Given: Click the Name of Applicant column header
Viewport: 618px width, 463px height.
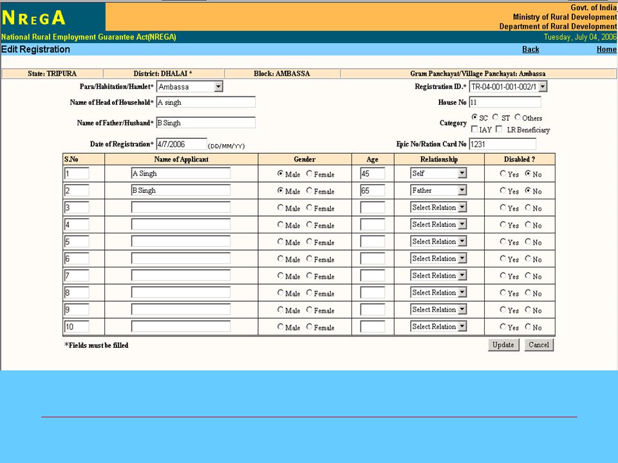Looking at the screenshot, I should 182,159.
